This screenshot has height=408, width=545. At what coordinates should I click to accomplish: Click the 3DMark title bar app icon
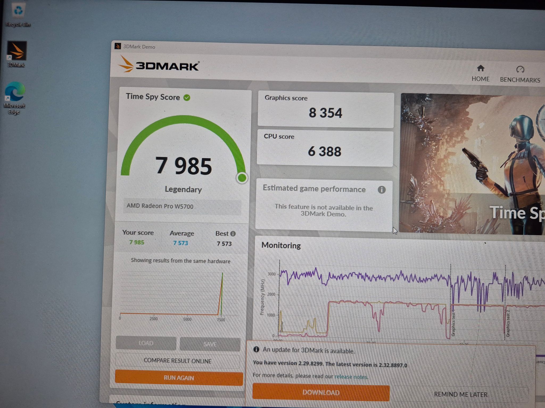coord(118,46)
